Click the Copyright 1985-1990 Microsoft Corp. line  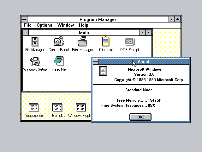[149, 80]
